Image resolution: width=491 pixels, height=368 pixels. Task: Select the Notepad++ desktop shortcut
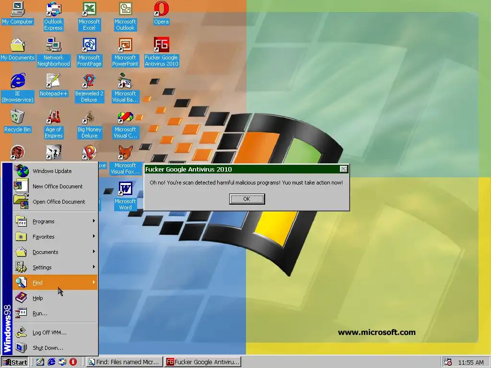click(53, 85)
